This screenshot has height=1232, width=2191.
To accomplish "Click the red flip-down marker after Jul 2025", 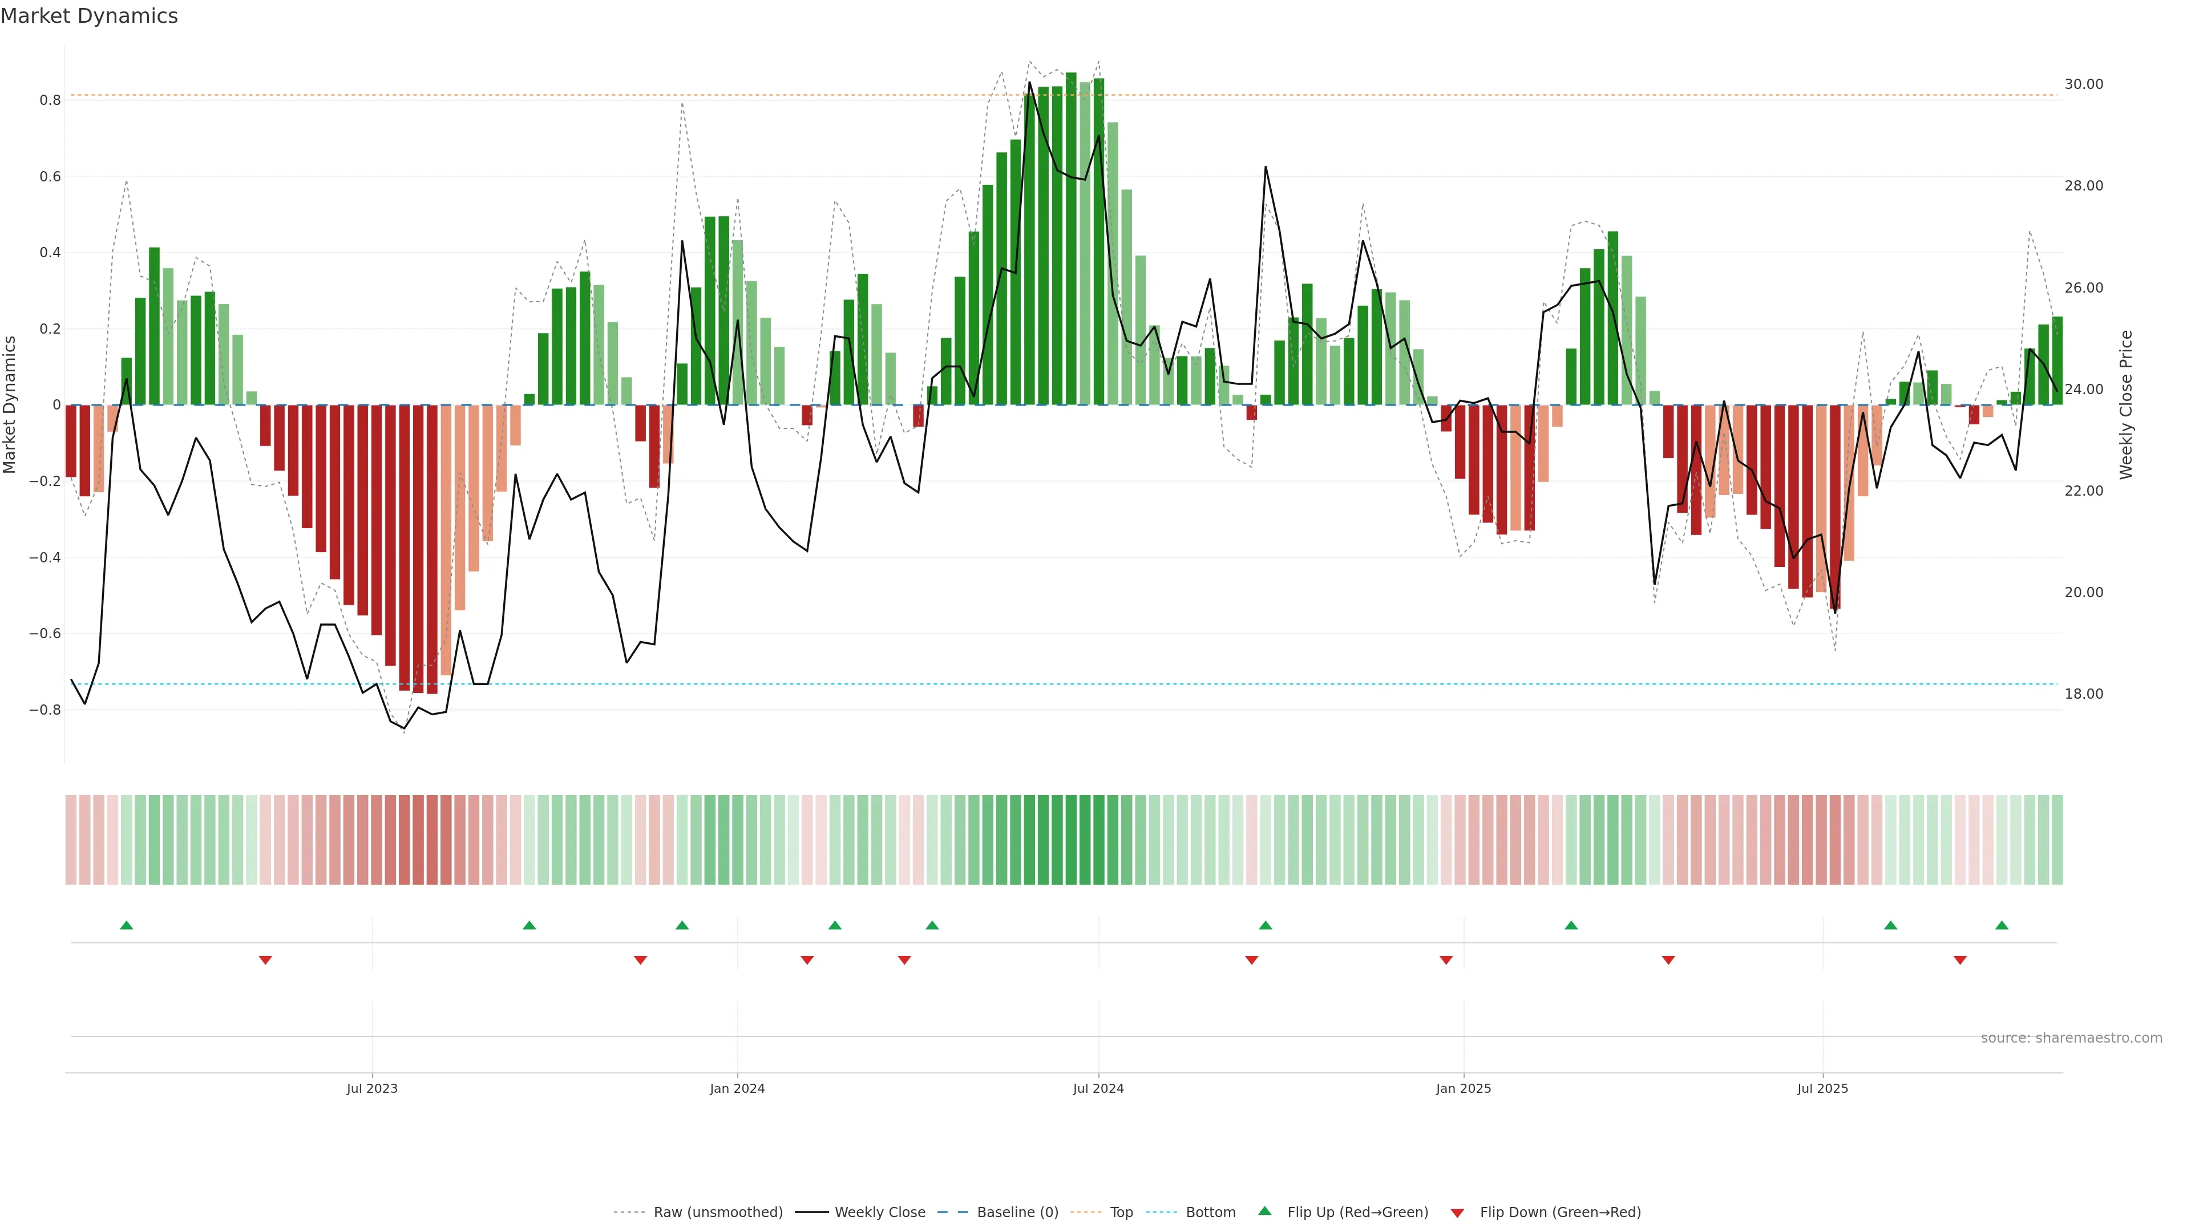I will tap(1960, 960).
